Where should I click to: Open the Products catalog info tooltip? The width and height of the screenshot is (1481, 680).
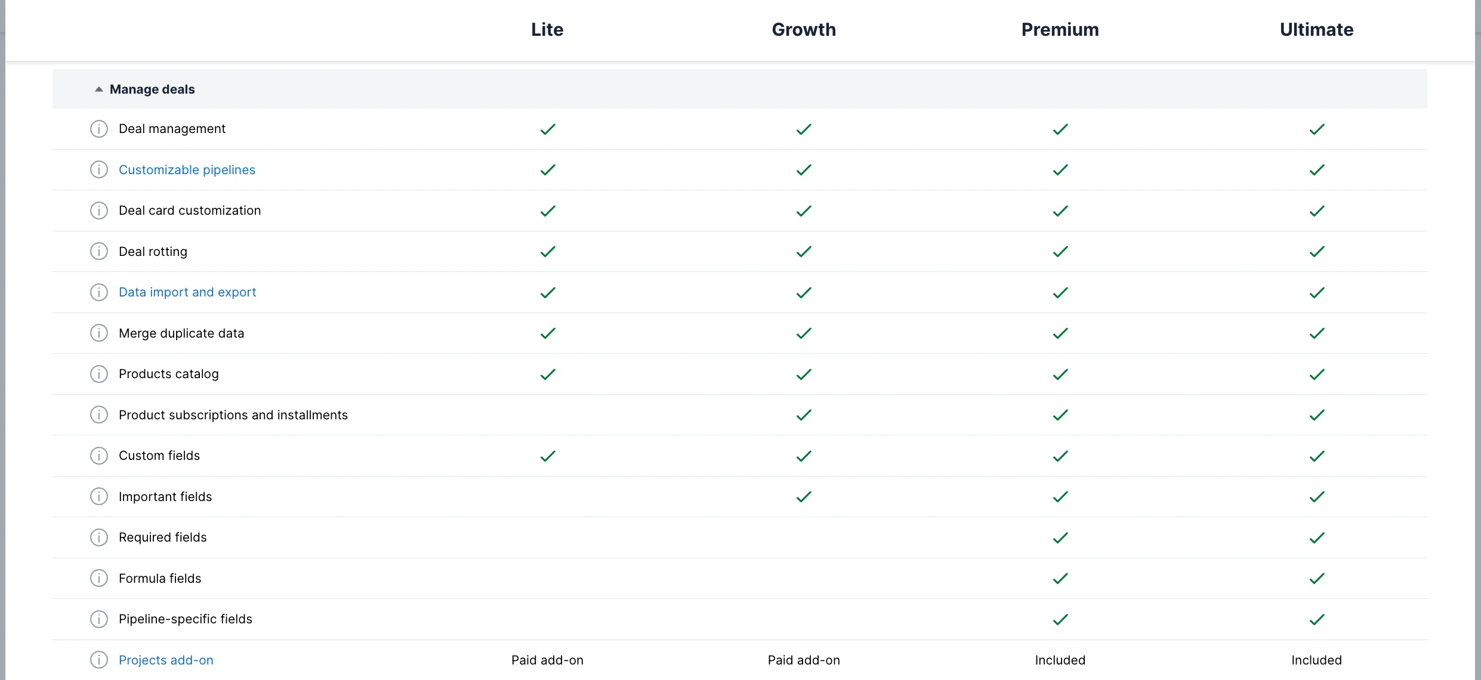point(99,373)
